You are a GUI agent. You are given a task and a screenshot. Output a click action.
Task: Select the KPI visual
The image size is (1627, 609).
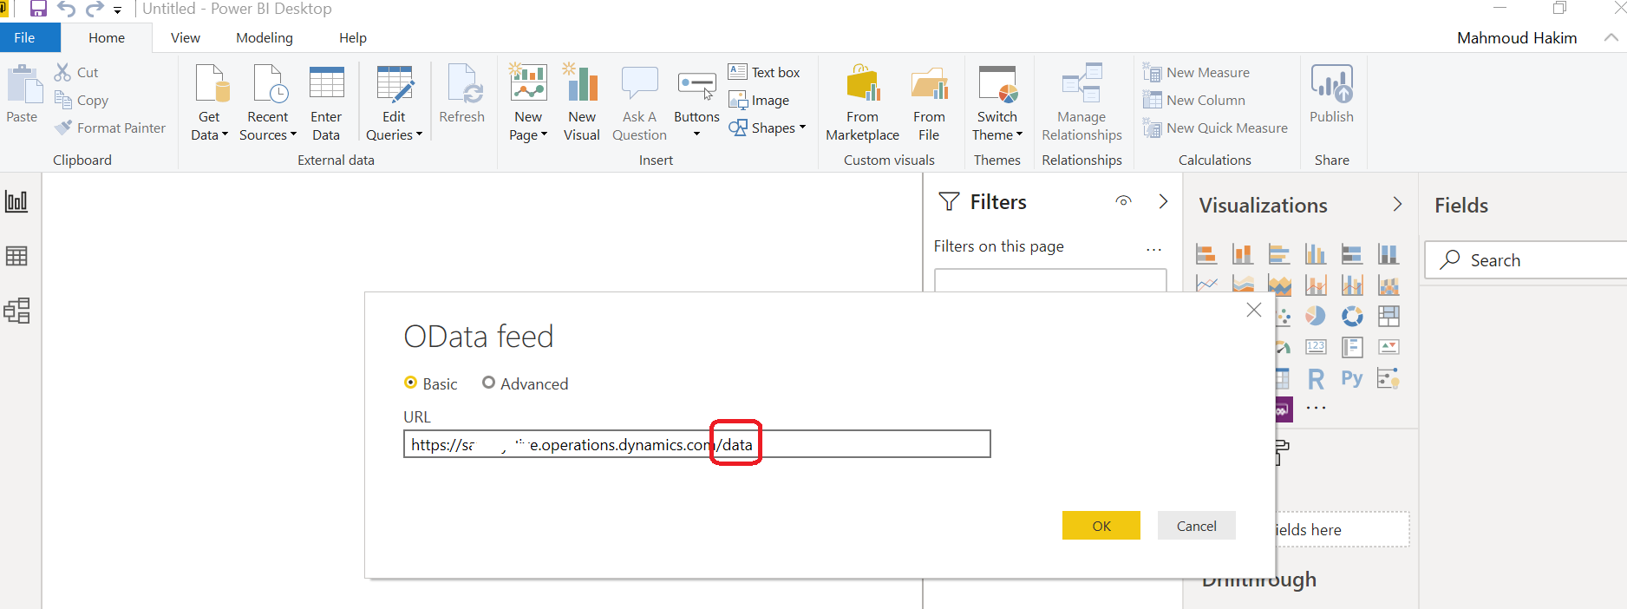[1389, 347]
